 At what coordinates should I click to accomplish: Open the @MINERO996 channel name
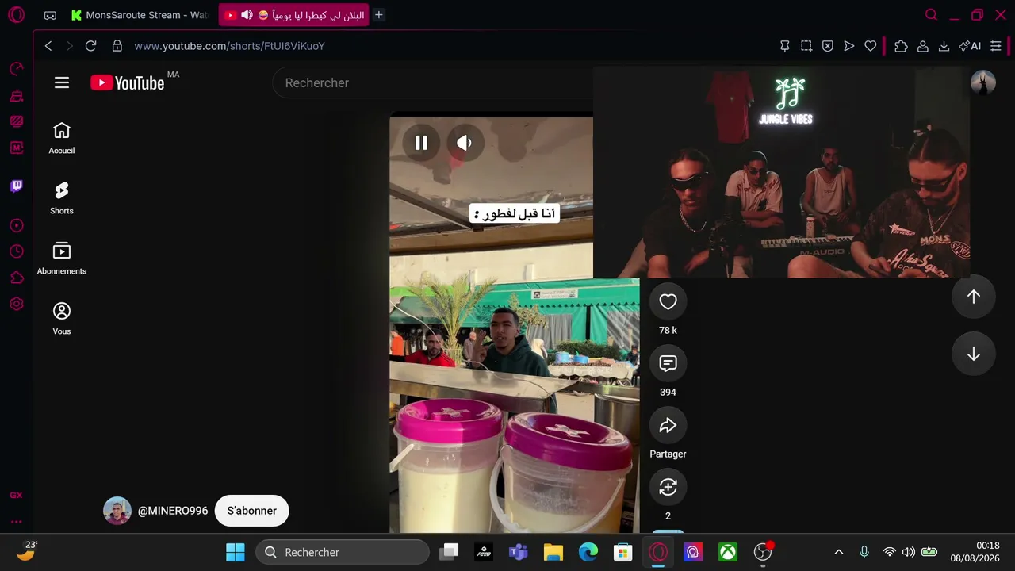tap(173, 511)
